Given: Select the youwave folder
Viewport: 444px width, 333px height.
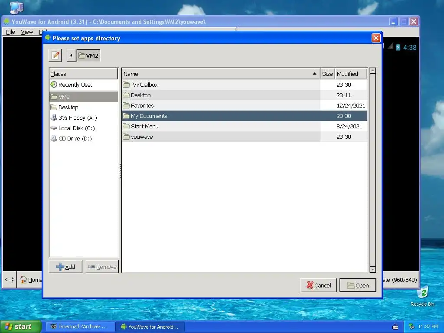Looking at the screenshot, I should click(x=245, y=137).
